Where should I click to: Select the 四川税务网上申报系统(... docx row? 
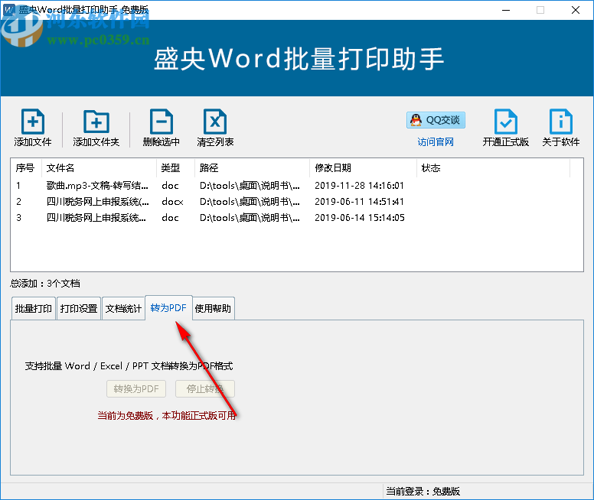coord(297,202)
